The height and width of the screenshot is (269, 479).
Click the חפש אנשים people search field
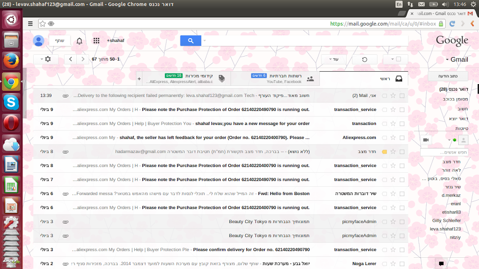pos(444,152)
